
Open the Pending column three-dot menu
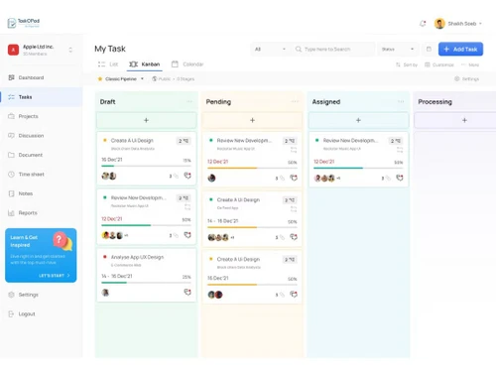point(295,101)
